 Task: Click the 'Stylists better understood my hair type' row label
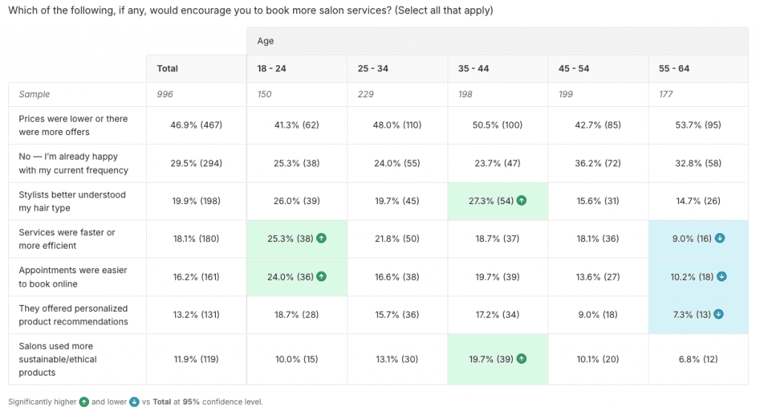point(73,201)
